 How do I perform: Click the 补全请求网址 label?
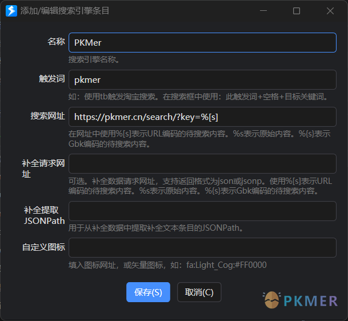(x=43, y=168)
